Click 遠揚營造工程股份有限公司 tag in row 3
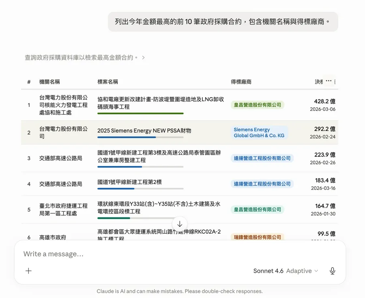 262,158
